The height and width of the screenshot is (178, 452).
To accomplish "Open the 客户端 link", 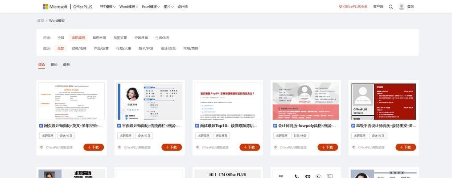I will pyautogui.click(x=378, y=7).
